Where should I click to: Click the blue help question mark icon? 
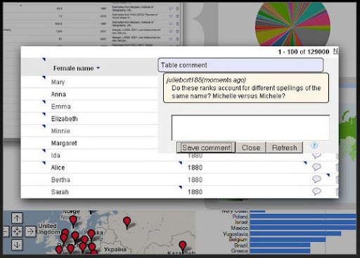tap(314, 145)
